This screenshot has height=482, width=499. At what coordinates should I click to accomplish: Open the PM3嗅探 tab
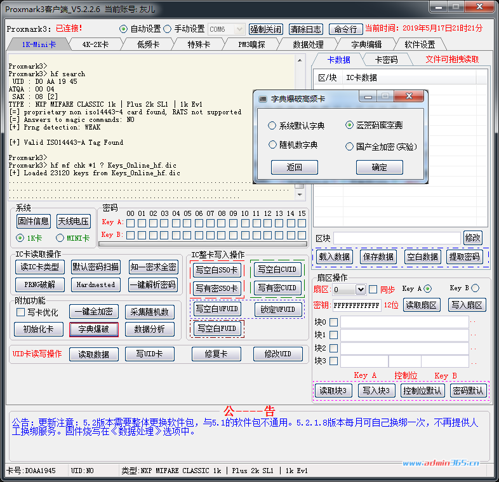coord(252,44)
